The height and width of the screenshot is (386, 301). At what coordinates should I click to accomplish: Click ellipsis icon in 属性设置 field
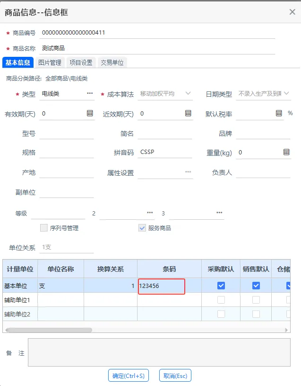pos(188,172)
